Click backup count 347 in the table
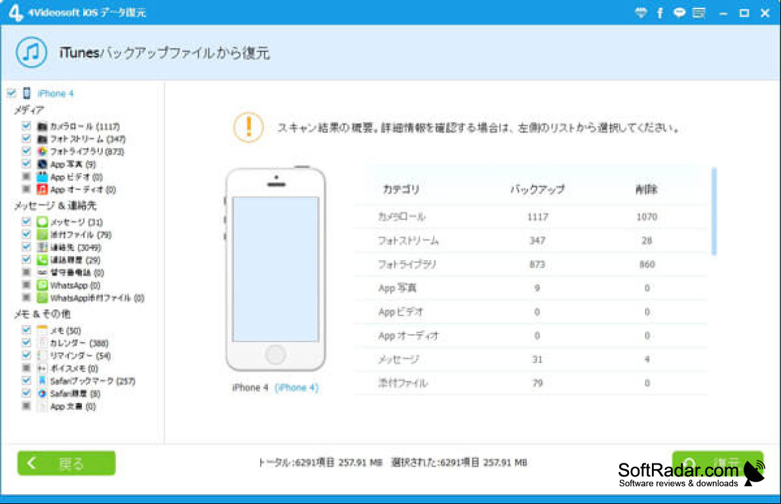The height and width of the screenshot is (504, 781). pos(537,241)
